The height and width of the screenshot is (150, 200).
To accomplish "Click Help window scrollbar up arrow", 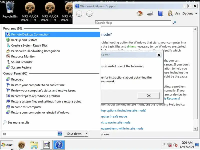I will 195,29.
